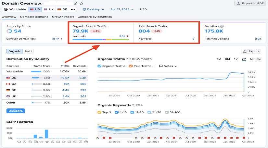Viewport: 268px width, 148px height.
Task: Set chart range to 1Y
Action: [x=236, y=59]
